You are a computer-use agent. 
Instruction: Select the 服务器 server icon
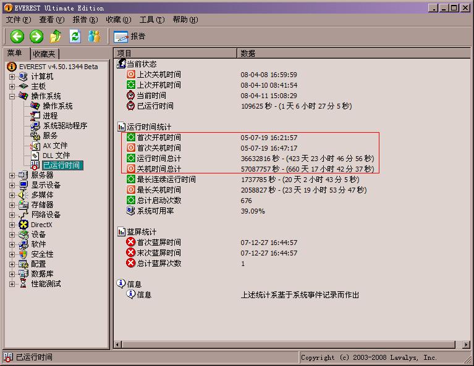23,175
